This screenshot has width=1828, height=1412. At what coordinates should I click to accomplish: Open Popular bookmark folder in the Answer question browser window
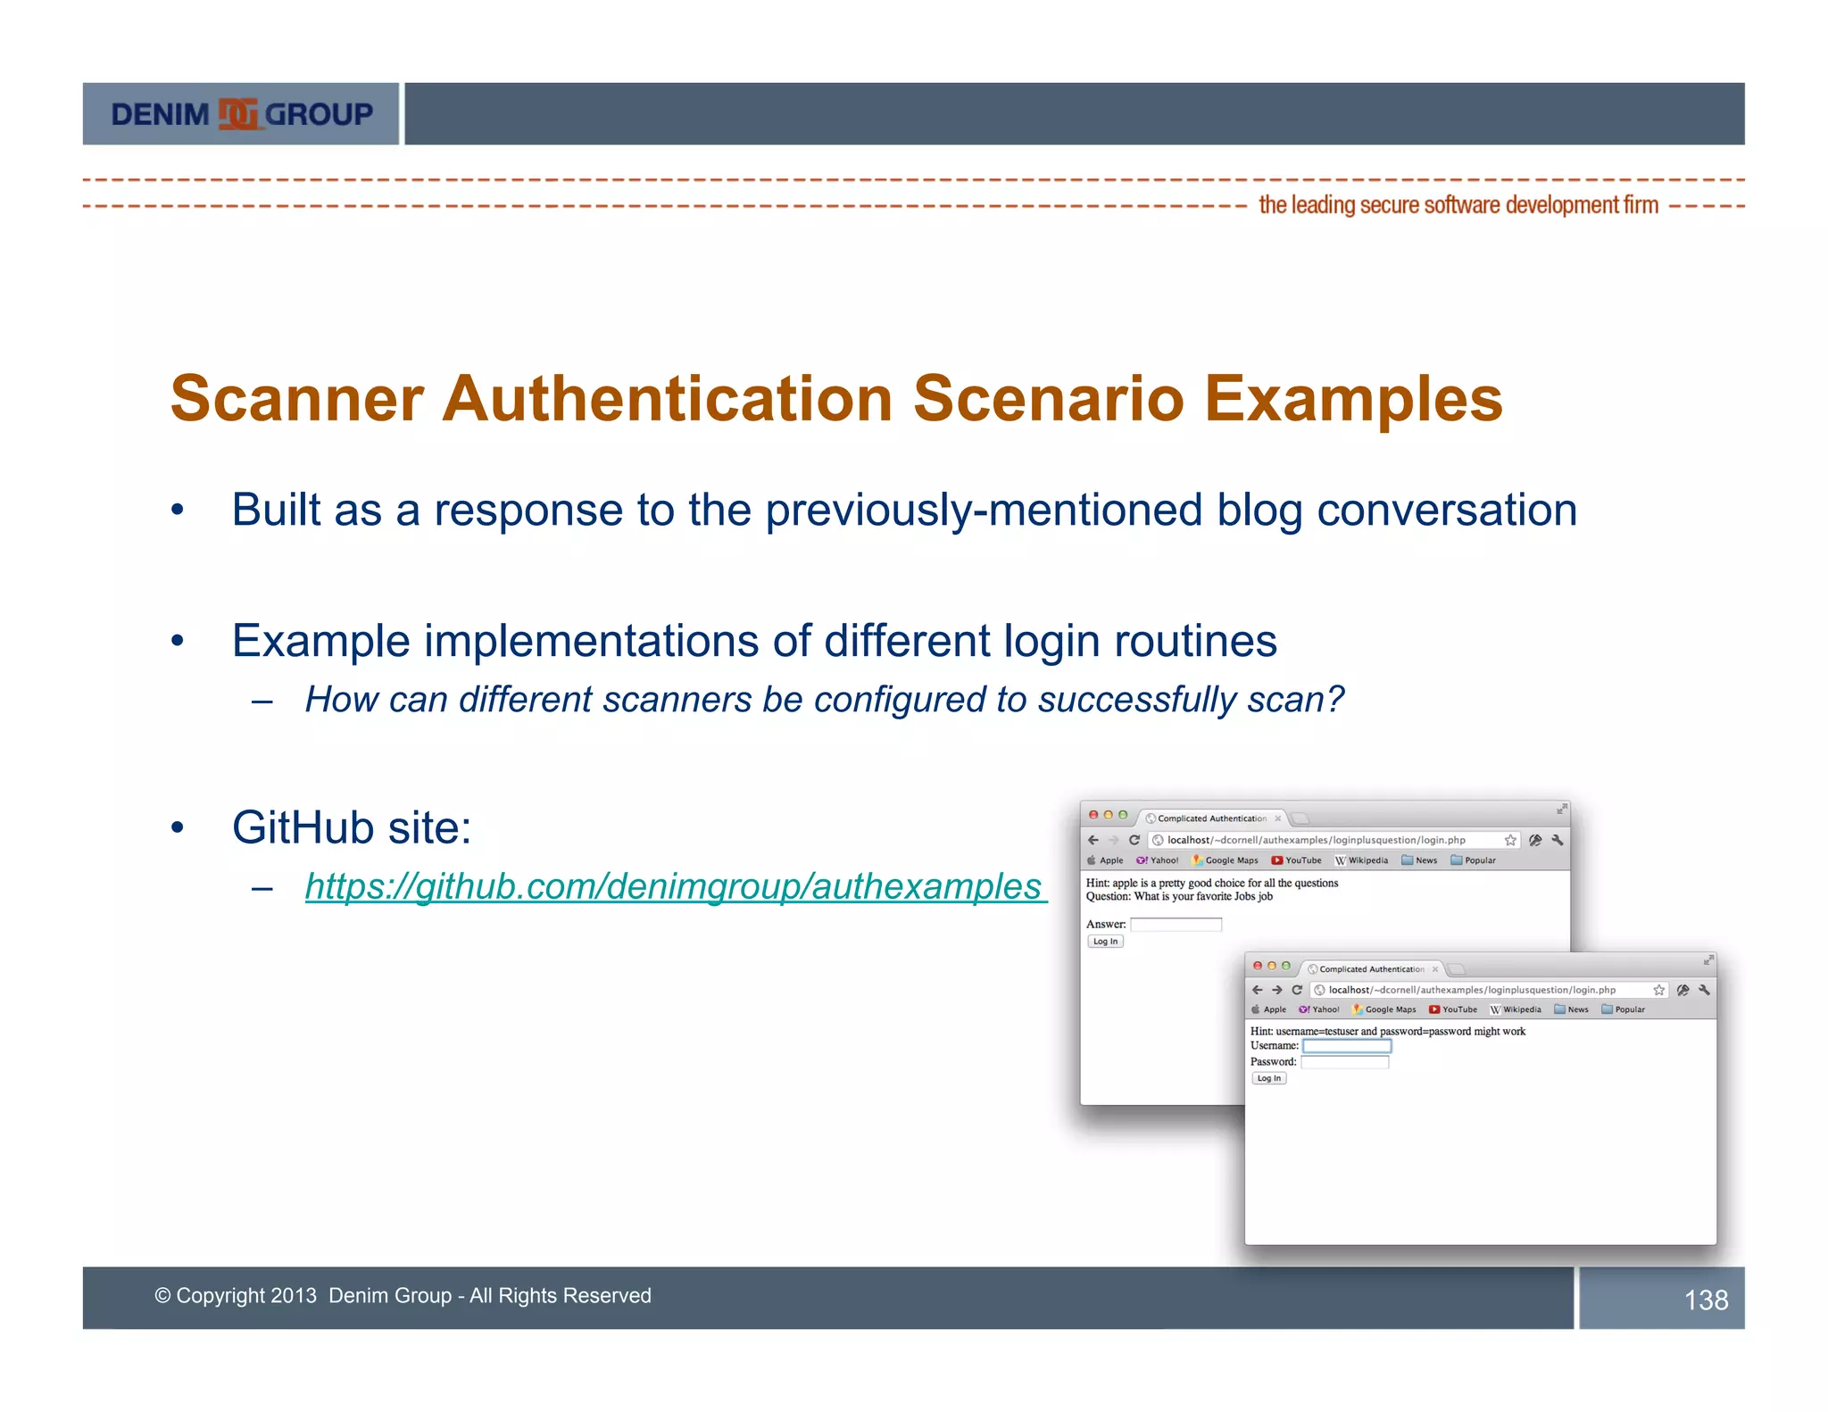point(1473,860)
